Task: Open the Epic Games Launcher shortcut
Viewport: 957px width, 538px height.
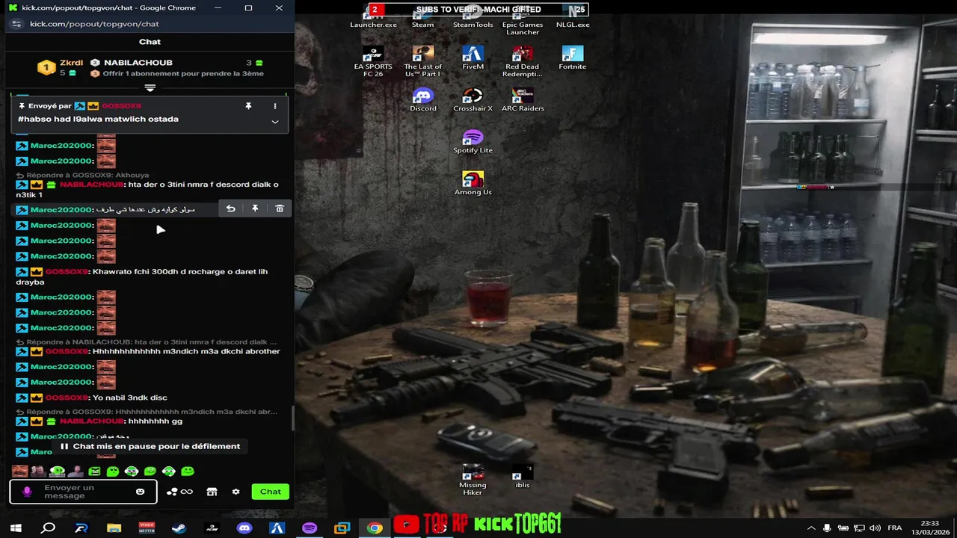Action: tap(523, 21)
